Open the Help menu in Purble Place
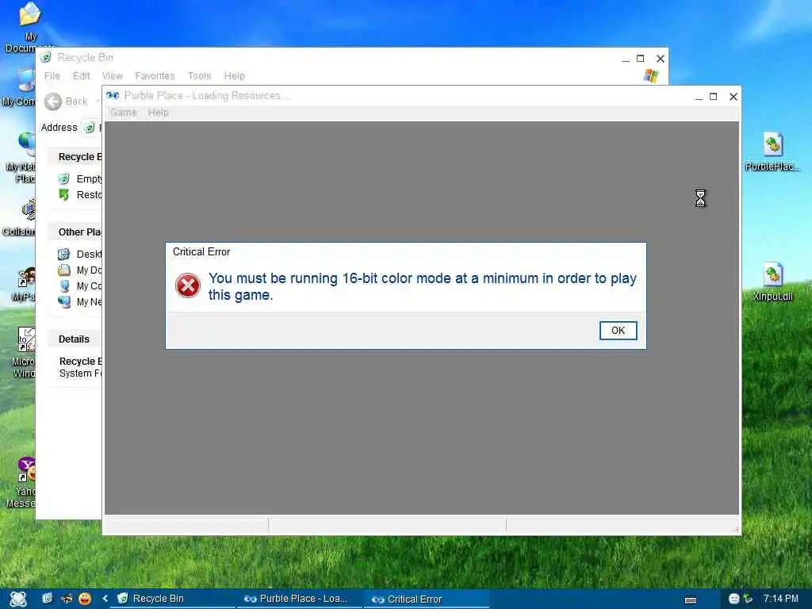 click(x=158, y=113)
